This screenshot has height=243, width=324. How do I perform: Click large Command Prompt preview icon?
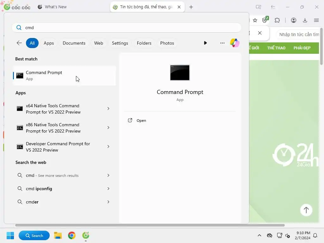180,72
